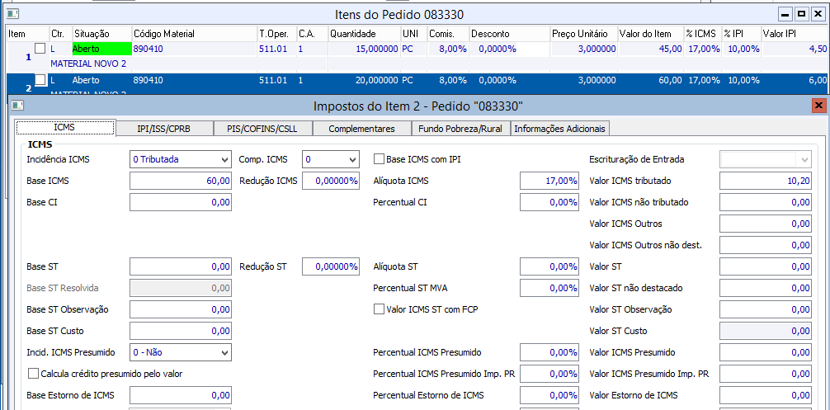
Task: Close the Impostos do Item 2 dialog
Action: [819, 106]
